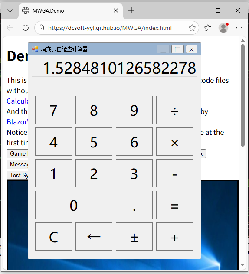Open the browser tab list chevron
The width and height of the screenshot is (249, 274).
(10, 11)
